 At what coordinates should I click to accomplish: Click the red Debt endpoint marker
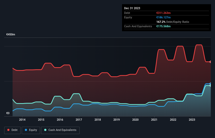coord(211,62)
